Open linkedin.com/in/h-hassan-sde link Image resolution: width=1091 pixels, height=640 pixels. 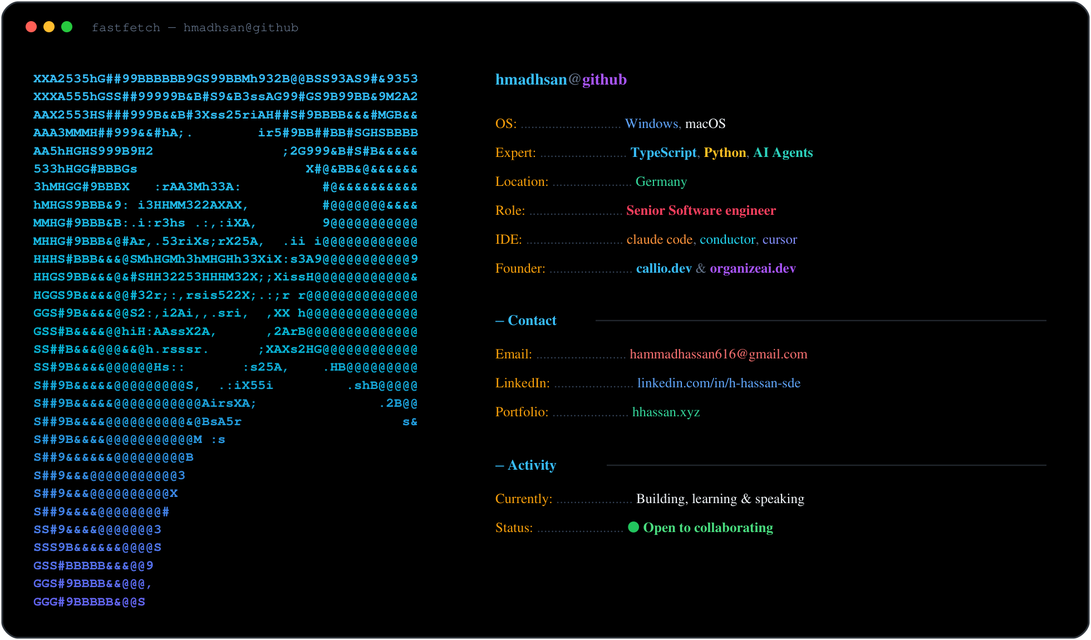point(719,383)
